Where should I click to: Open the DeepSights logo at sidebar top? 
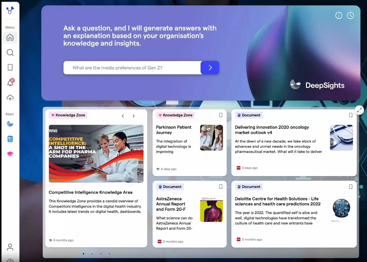click(10, 10)
